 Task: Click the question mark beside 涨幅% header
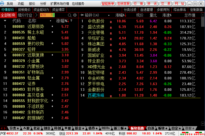pyautogui.click(x=71, y=21)
